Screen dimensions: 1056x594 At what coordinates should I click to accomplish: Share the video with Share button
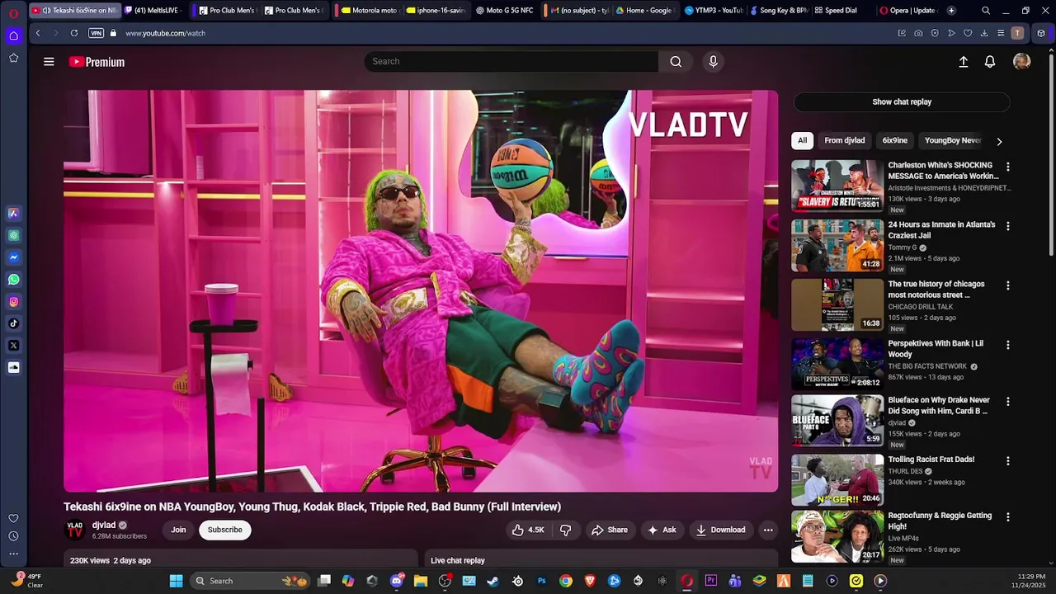coord(610,530)
